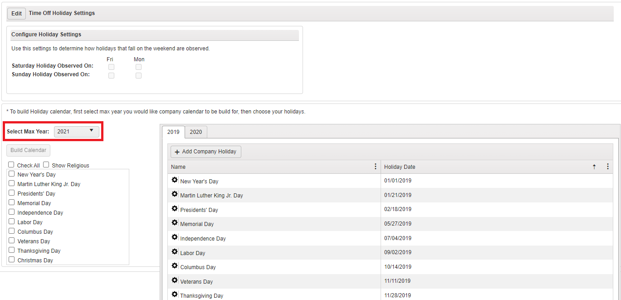Click the Edit button for Time Off Holiday Settings
The height and width of the screenshot is (300, 621).
point(16,13)
